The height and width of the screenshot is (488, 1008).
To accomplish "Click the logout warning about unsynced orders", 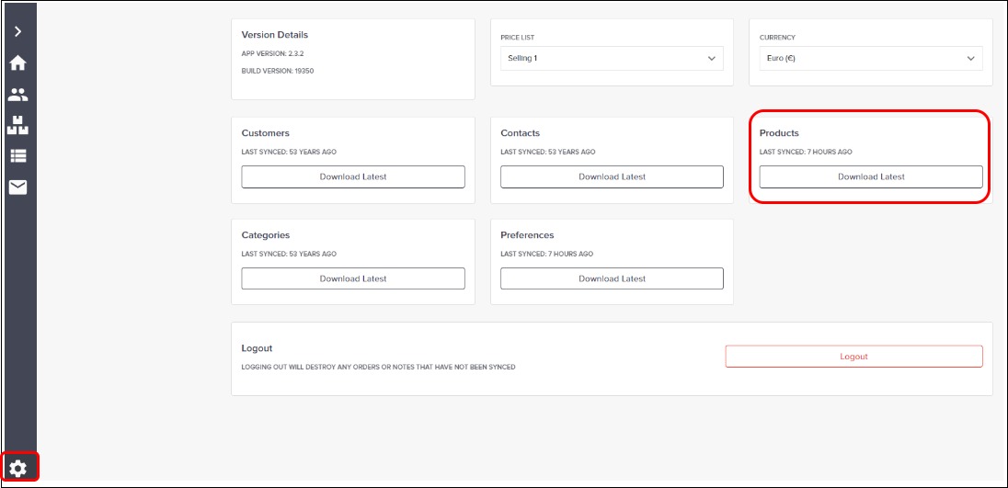I will (x=378, y=367).
